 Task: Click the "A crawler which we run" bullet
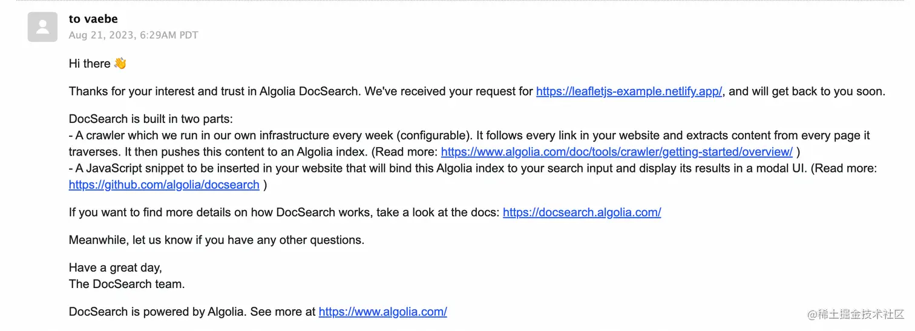coord(470,143)
